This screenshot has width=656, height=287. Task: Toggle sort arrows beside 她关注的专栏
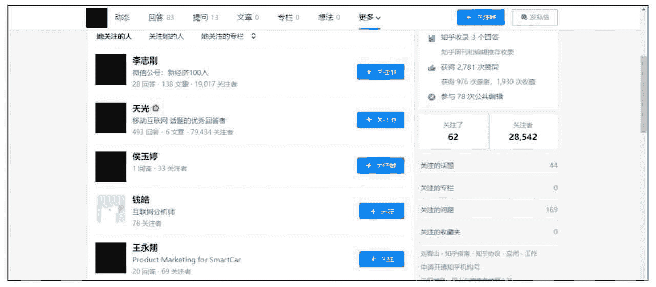tap(253, 36)
